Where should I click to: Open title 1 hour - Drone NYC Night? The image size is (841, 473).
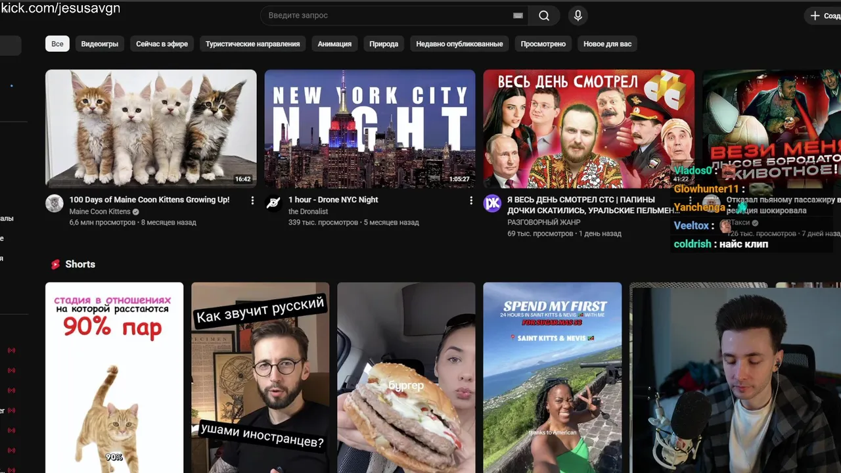click(x=333, y=200)
